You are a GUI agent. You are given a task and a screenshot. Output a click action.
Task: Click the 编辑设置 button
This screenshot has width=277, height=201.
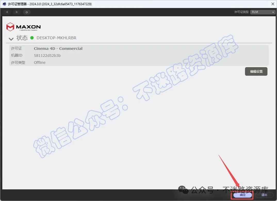(x=256, y=72)
